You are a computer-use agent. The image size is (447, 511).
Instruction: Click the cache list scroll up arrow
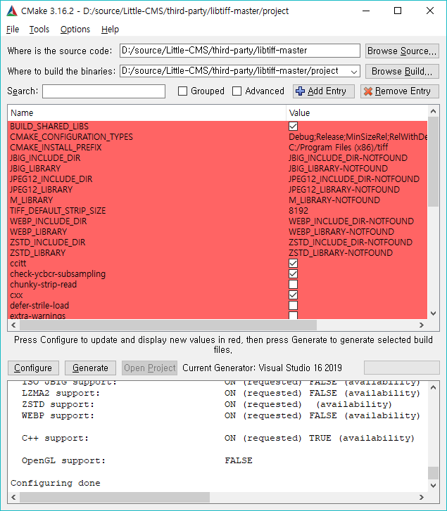tap(434, 112)
